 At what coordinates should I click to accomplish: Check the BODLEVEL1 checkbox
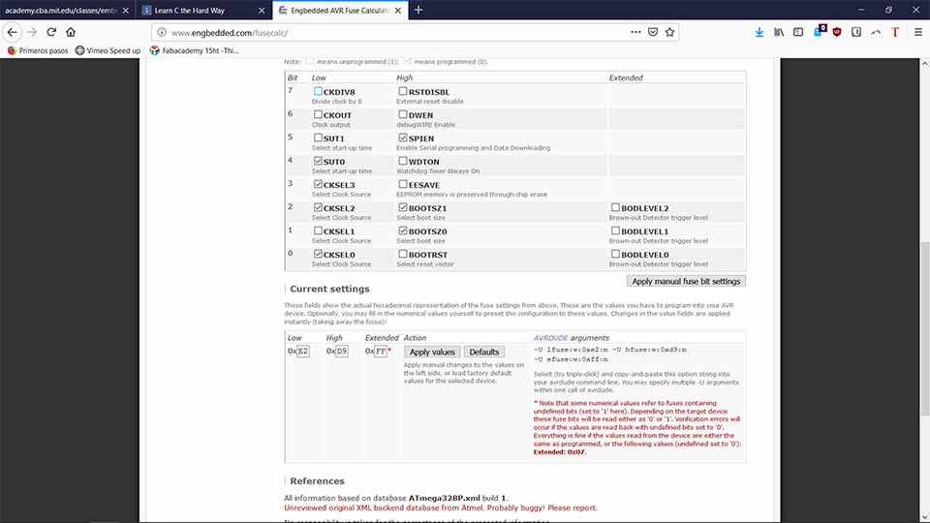tap(615, 231)
